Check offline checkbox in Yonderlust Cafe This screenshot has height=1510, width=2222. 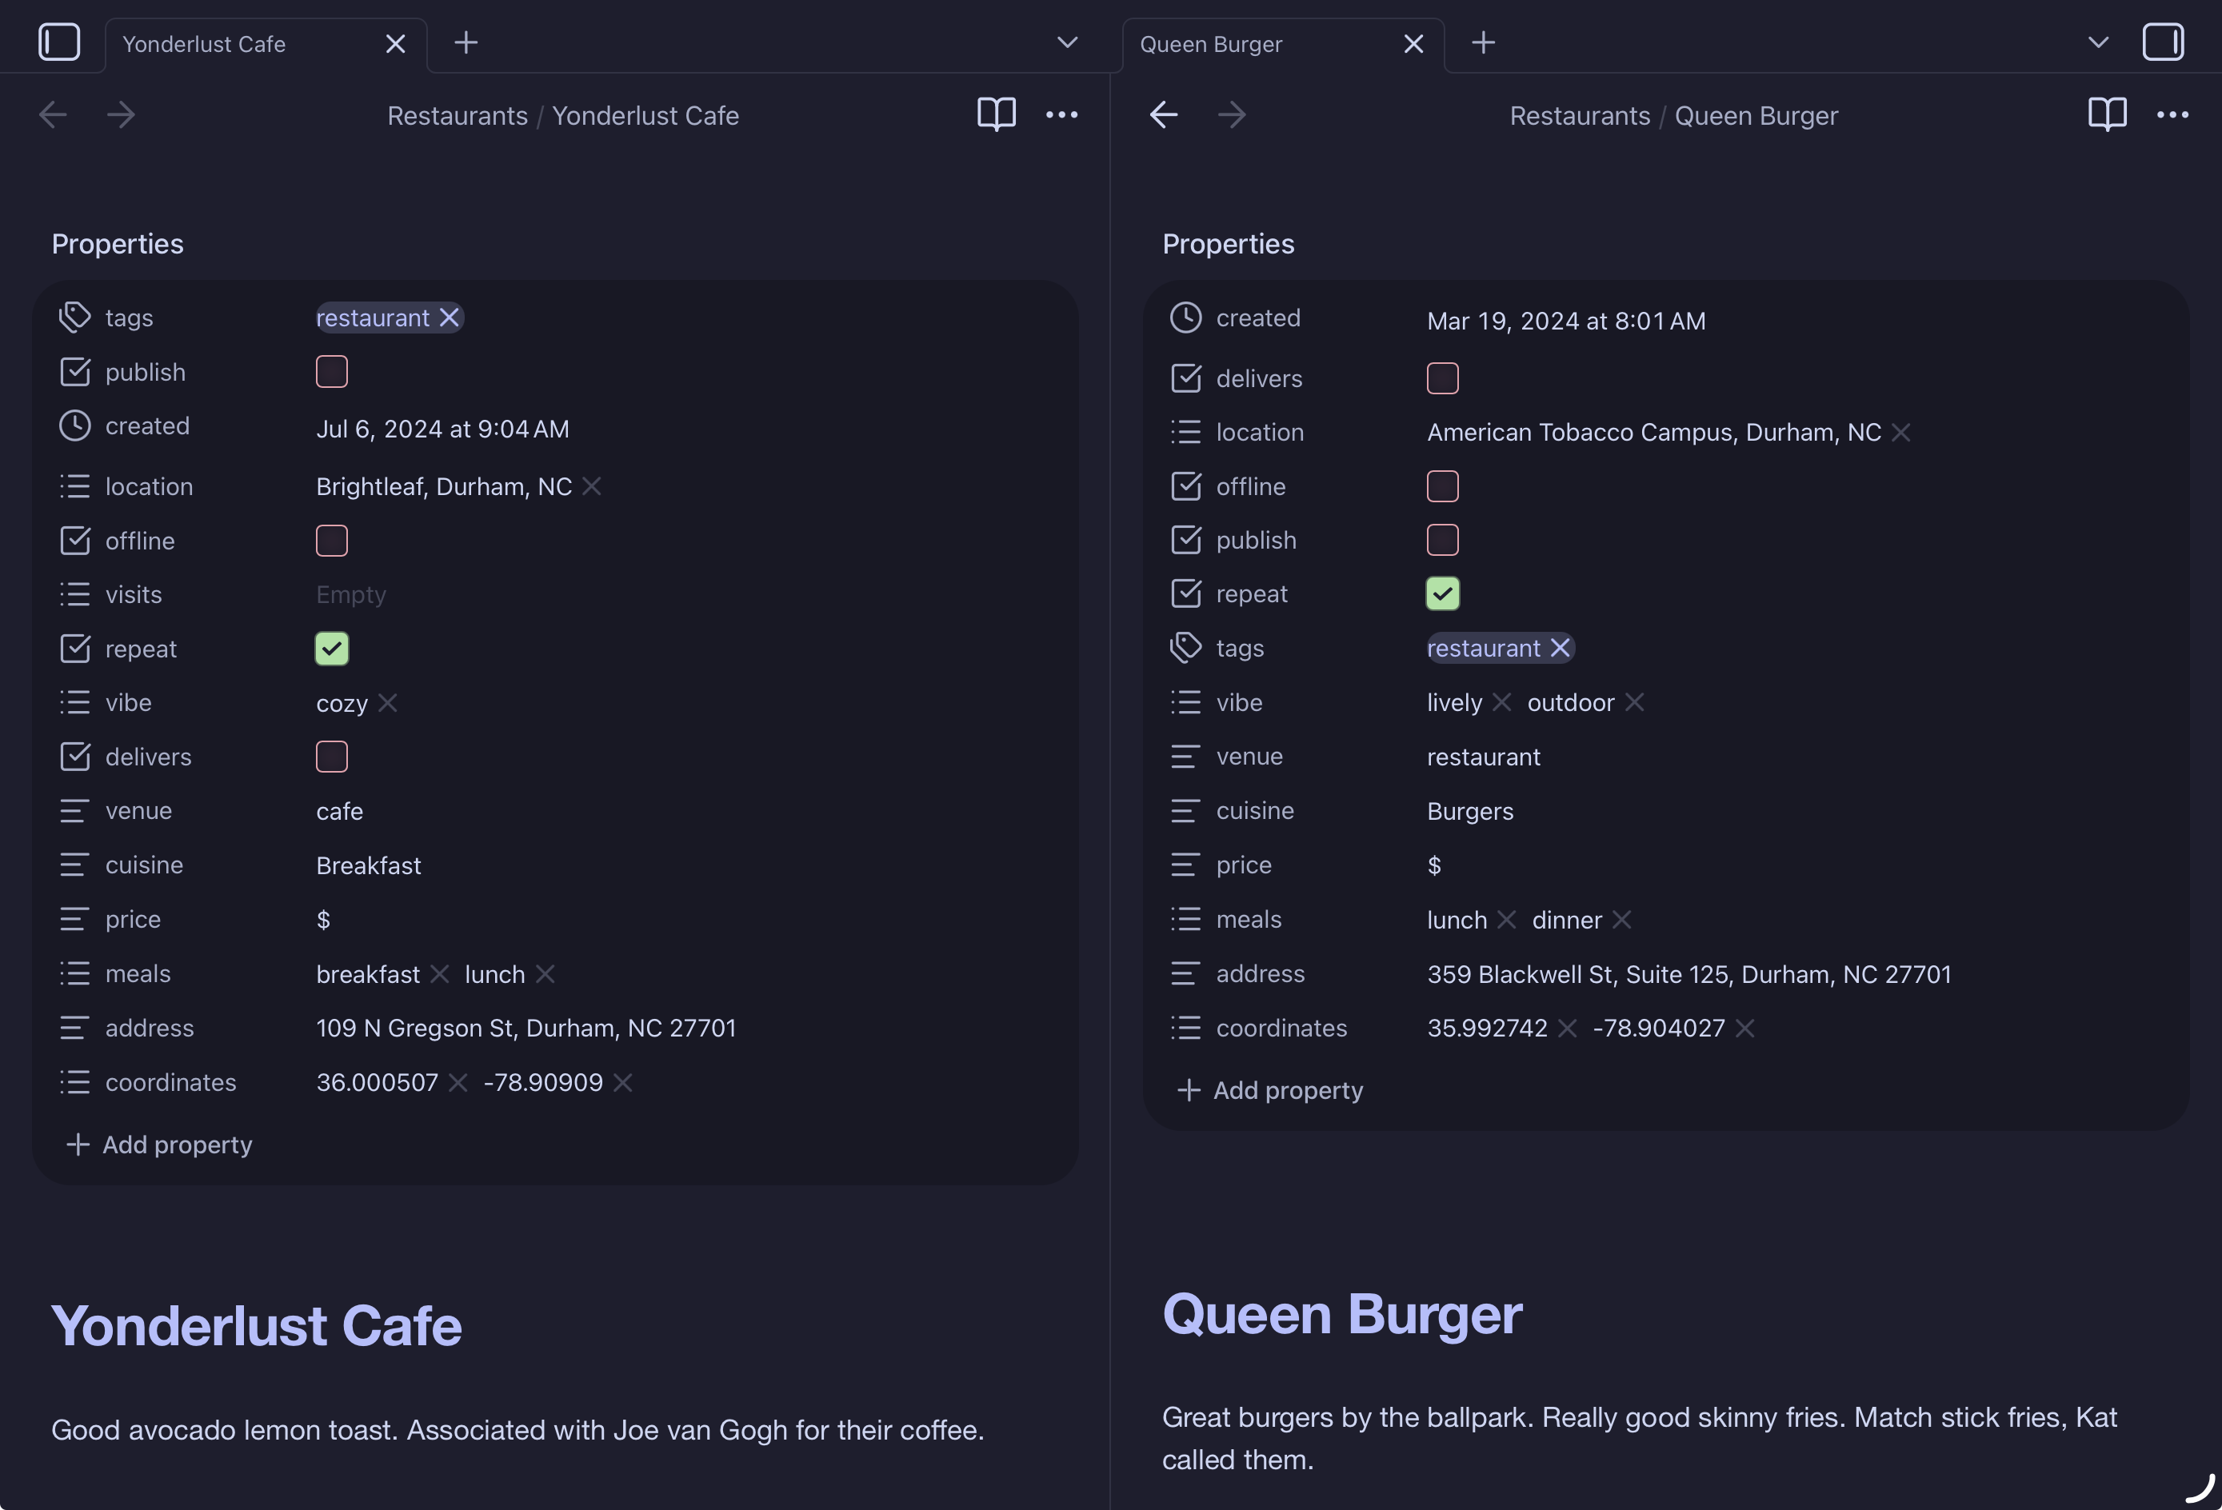coord(332,541)
